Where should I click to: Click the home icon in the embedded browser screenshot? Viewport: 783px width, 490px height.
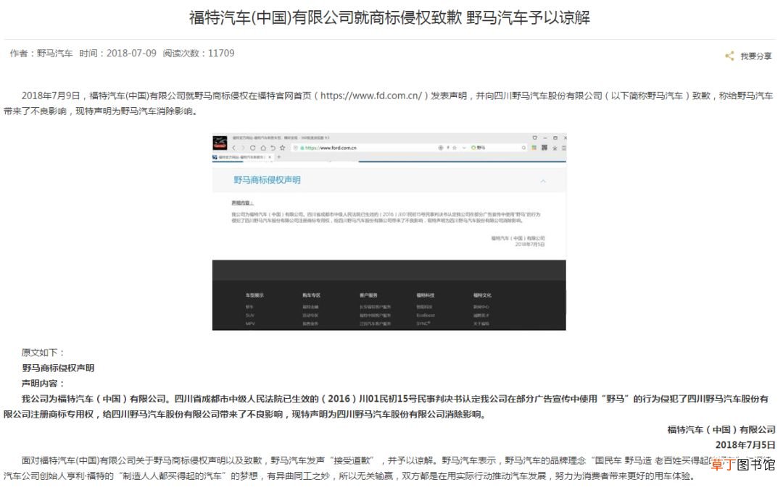pyautogui.click(x=263, y=148)
